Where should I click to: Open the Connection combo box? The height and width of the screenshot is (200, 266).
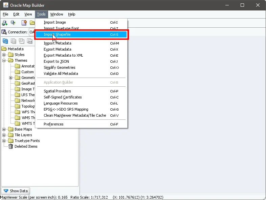(32, 32)
